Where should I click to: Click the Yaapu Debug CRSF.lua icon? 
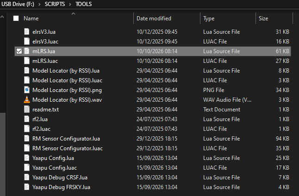pyautogui.click(x=27, y=178)
